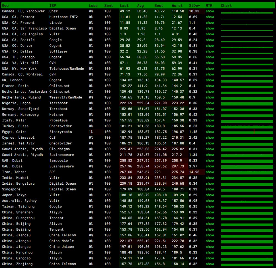
Task: Click the Loss column header
Action: tap(93, 6)
